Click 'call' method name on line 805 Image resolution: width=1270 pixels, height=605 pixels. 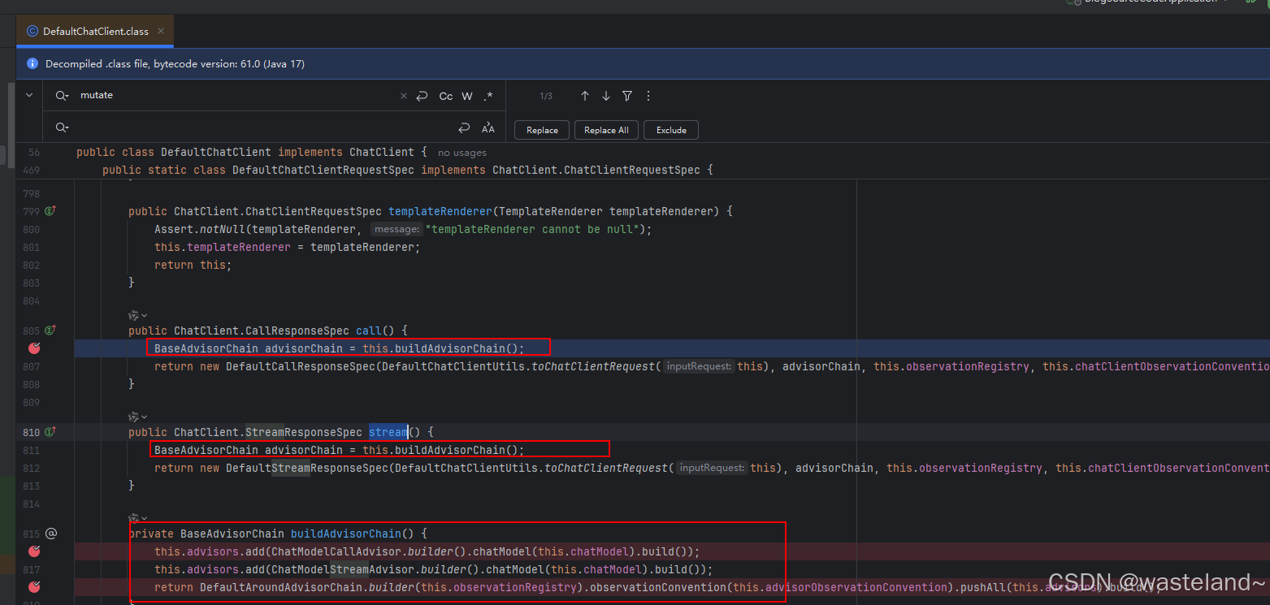pos(369,331)
